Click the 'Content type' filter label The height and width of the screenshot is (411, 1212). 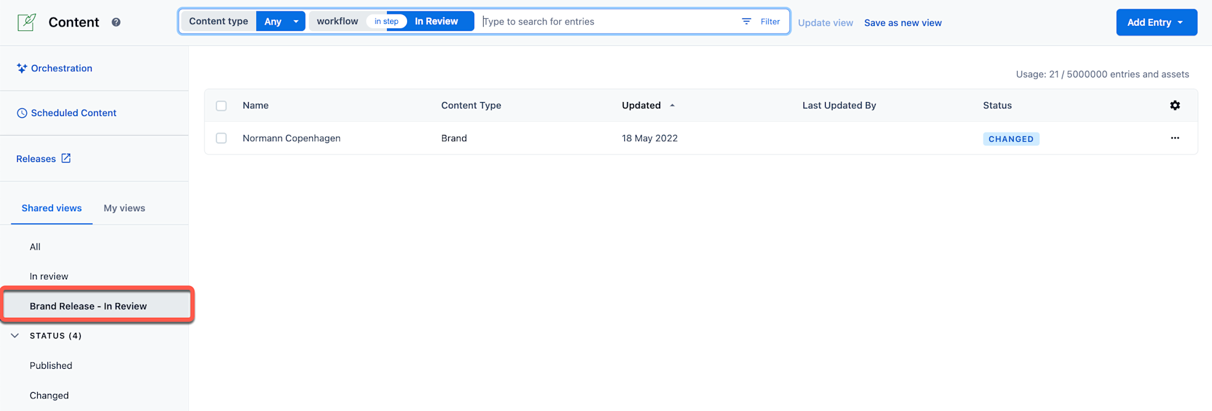(x=218, y=21)
